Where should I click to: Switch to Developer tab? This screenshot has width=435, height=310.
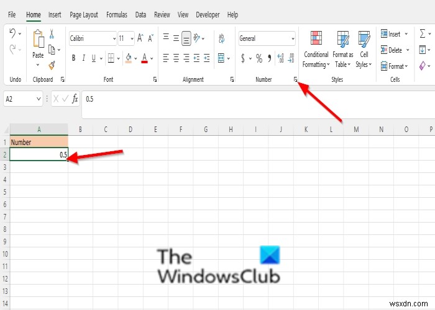(x=208, y=15)
